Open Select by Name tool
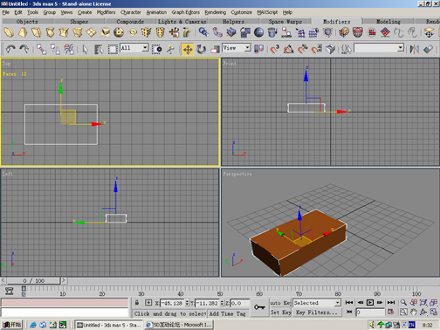440x330 pixels. [99, 49]
